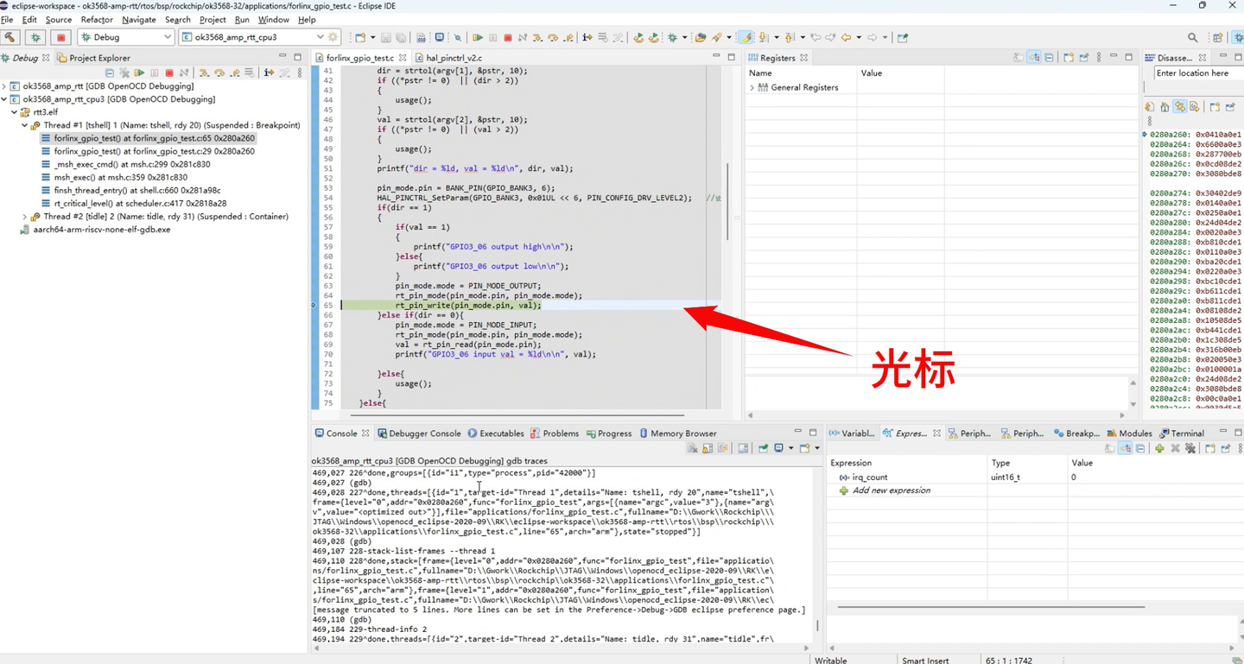1244x664 pixels.
Task: Click green plus Add Expression icon
Action: 1159,449
